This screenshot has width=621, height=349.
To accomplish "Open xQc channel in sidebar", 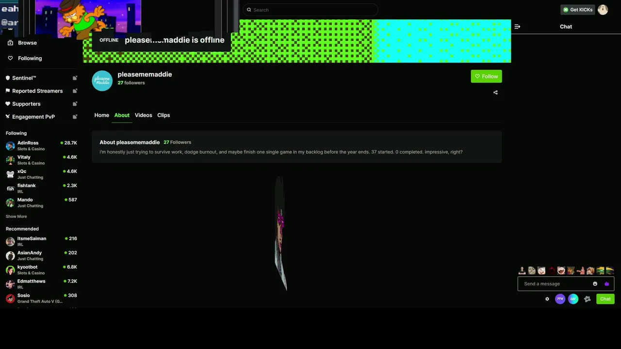I will pos(41,174).
